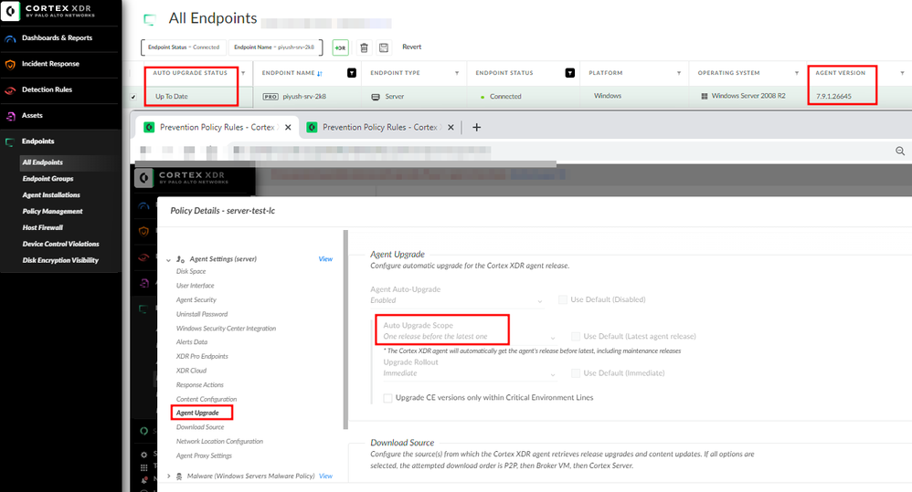Click the Detection Rules eye icon

(10, 90)
